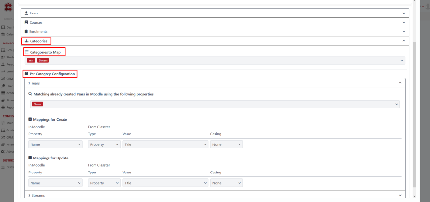Click the Categories to Map list icon

tap(27, 51)
